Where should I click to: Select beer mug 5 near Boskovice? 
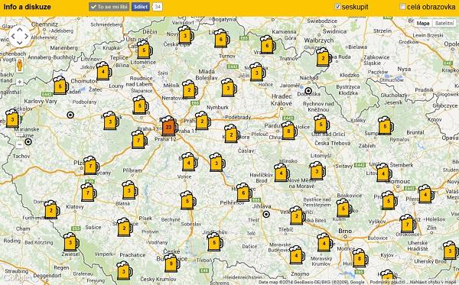343,208
